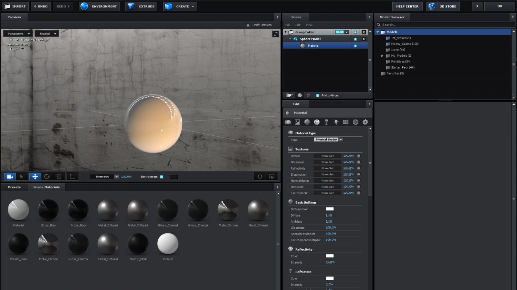Open the Perspective view dropdown
Screen dimensions: 517x290
(x=17, y=34)
